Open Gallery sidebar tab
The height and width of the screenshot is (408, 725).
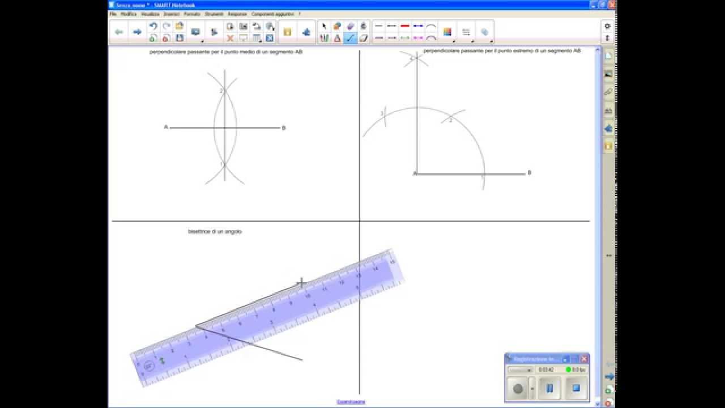coord(608,74)
